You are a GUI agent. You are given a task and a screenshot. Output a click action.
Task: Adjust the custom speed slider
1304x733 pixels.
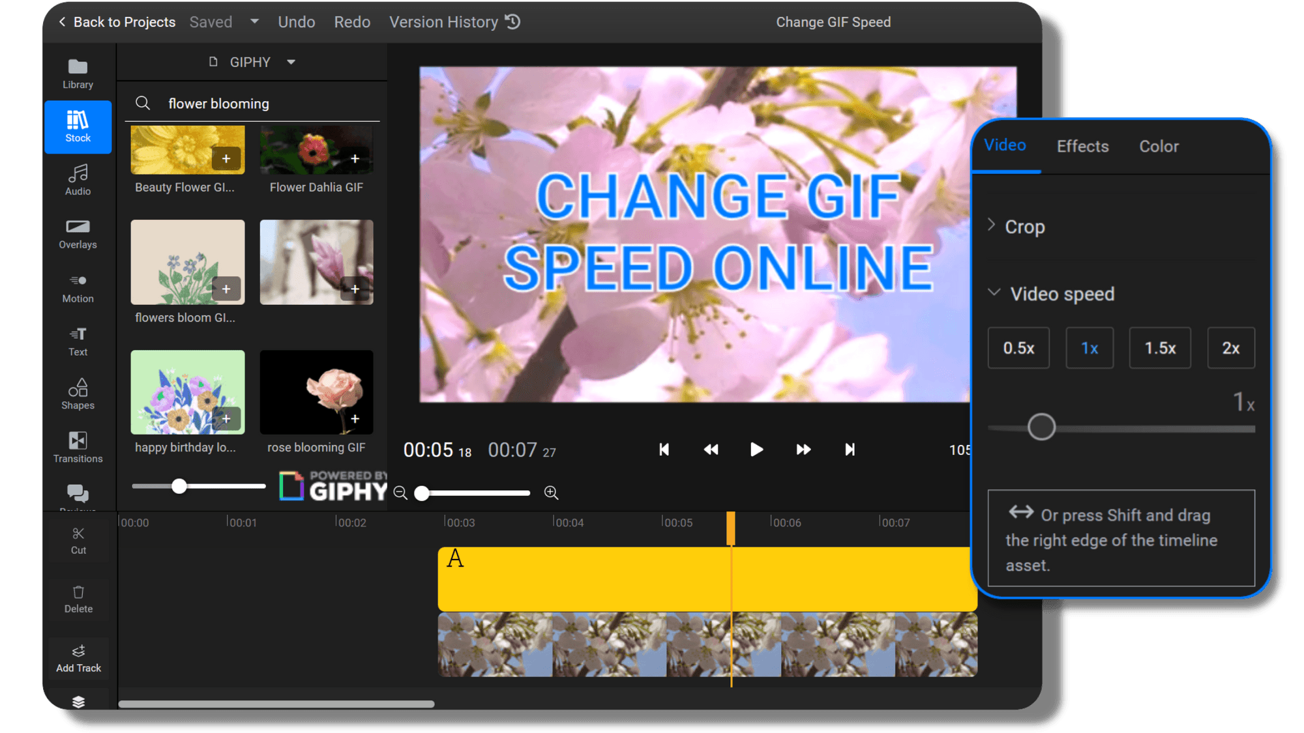[x=1040, y=427]
